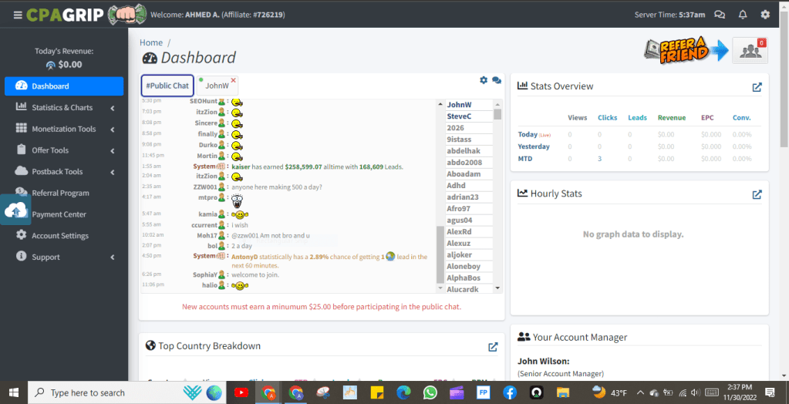
Task: Open WhatsApp from the Windows taskbar
Action: [430, 392]
